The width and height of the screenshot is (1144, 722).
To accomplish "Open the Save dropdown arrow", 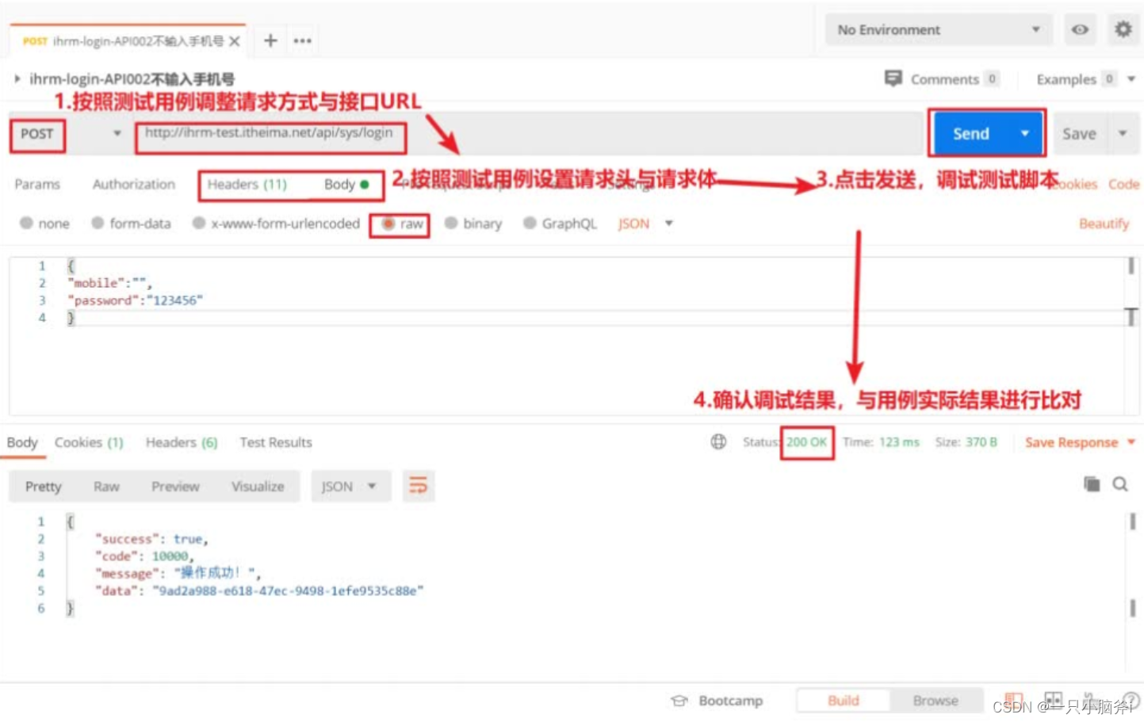I will pos(1123,134).
